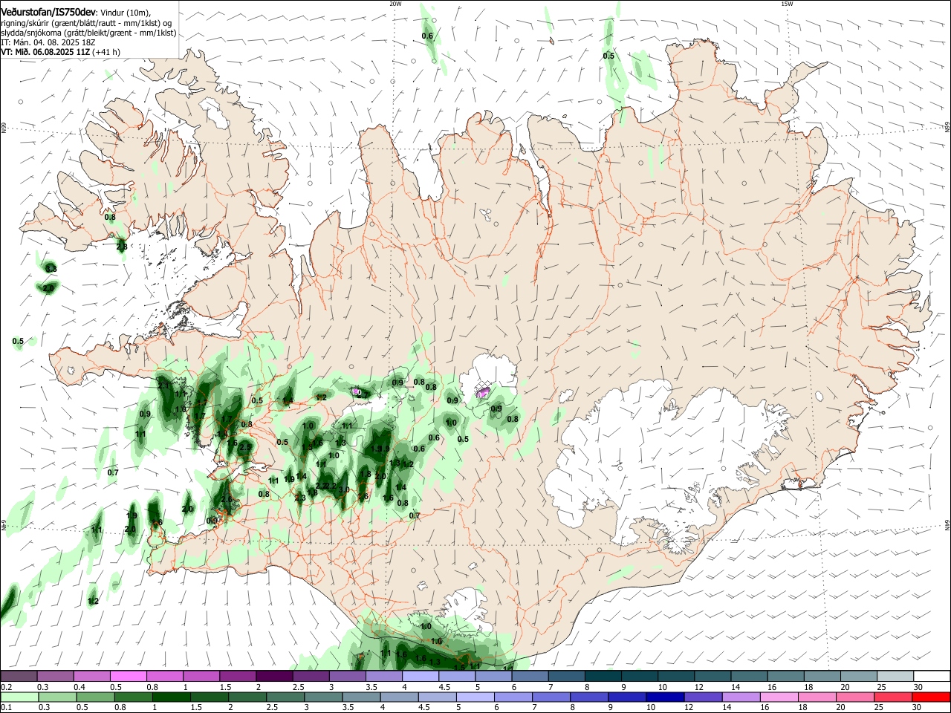Select bottom-row rain swatch from 20 to 25
Viewport: 951px width, 713px height.
point(855,697)
